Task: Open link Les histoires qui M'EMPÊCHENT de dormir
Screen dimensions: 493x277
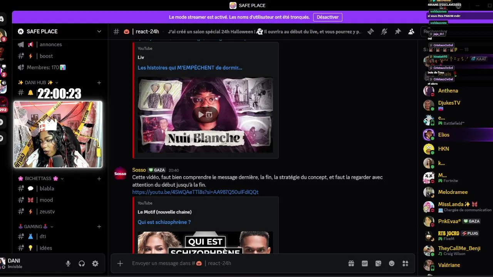Action: coord(190,68)
